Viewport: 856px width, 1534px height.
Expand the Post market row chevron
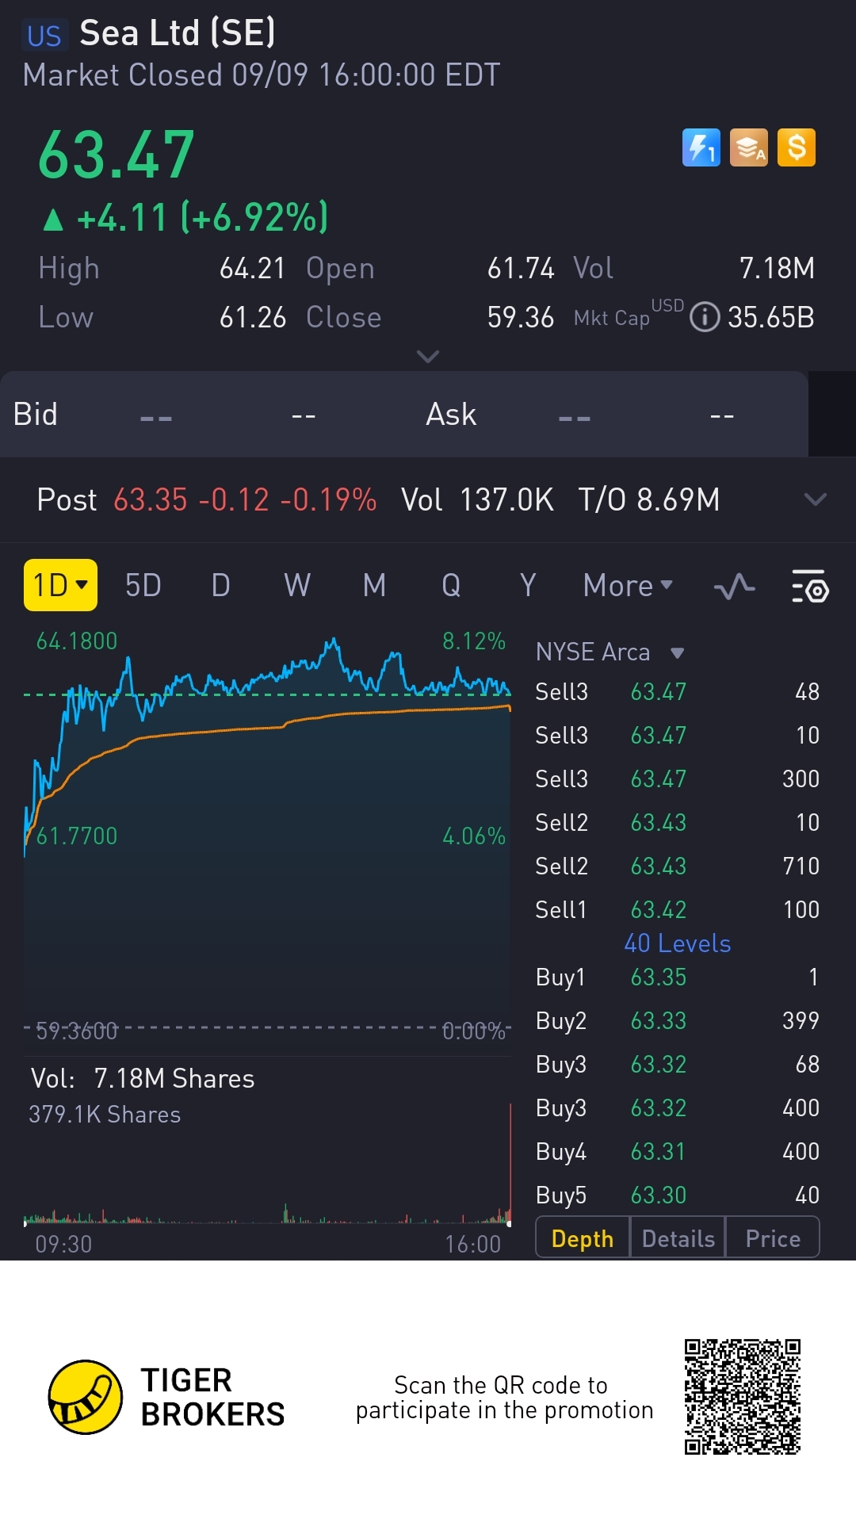[x=816, y=499]
